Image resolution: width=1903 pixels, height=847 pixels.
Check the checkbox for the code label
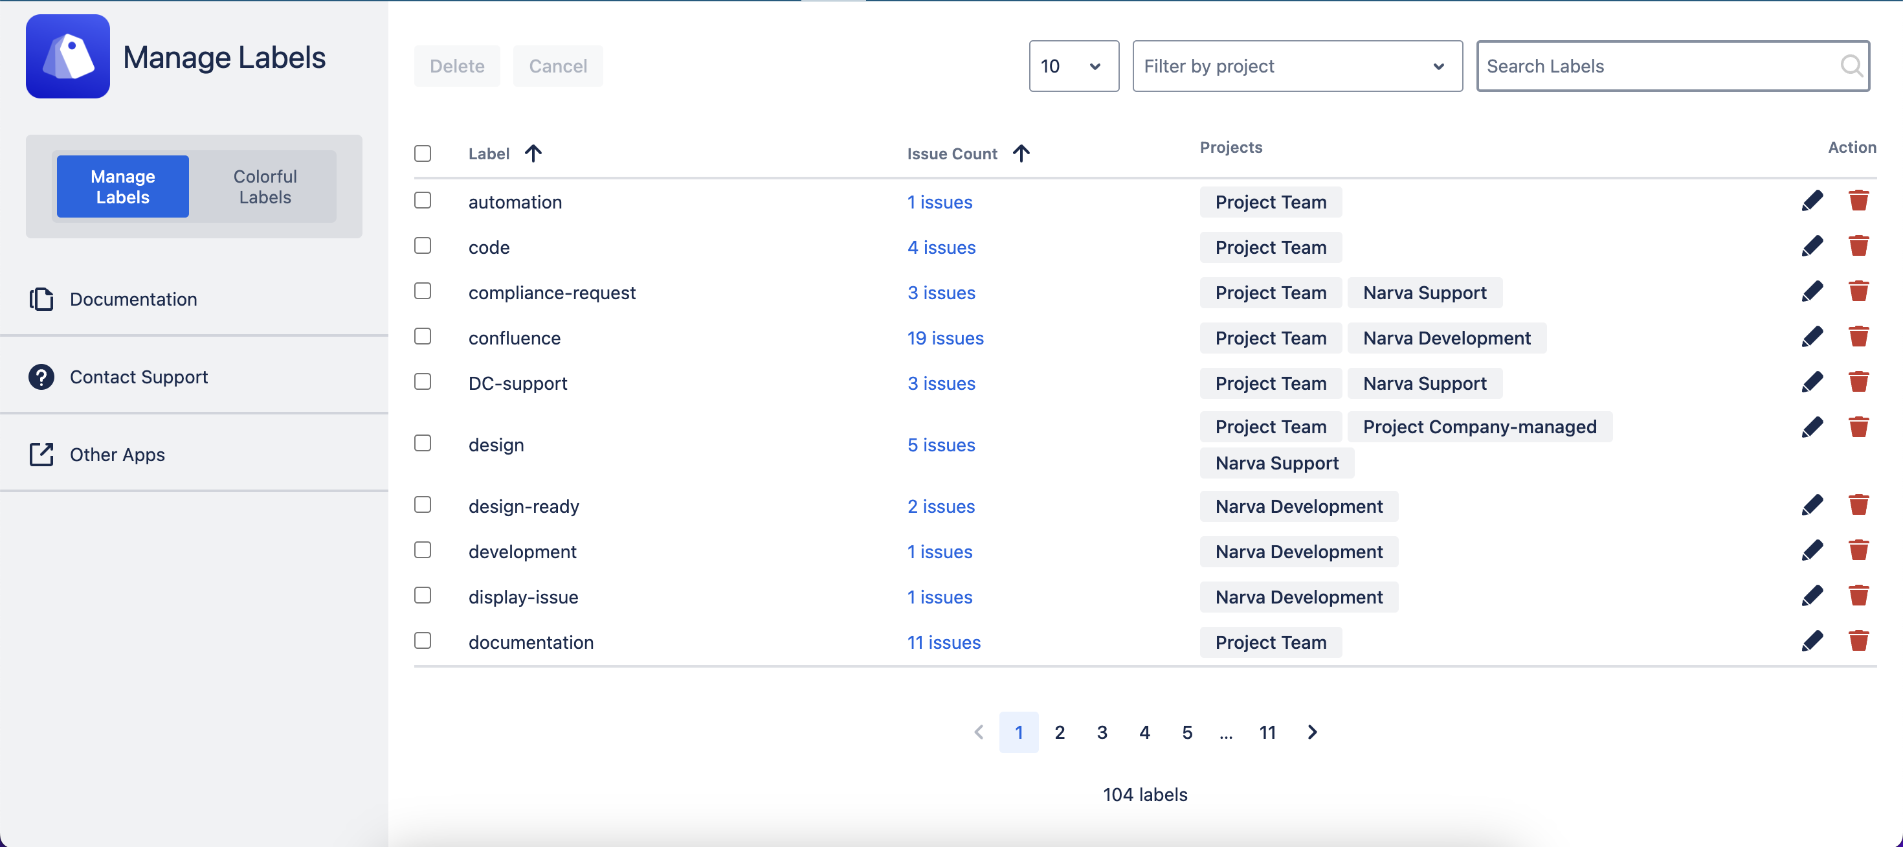423,245
